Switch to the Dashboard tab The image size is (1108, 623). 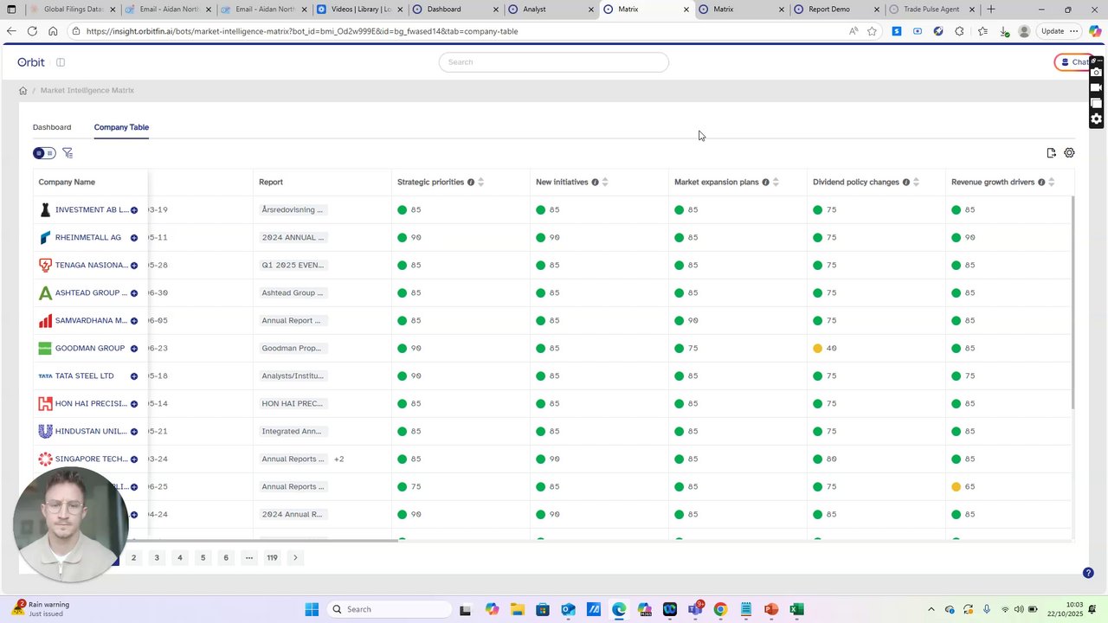pos(52,128)
